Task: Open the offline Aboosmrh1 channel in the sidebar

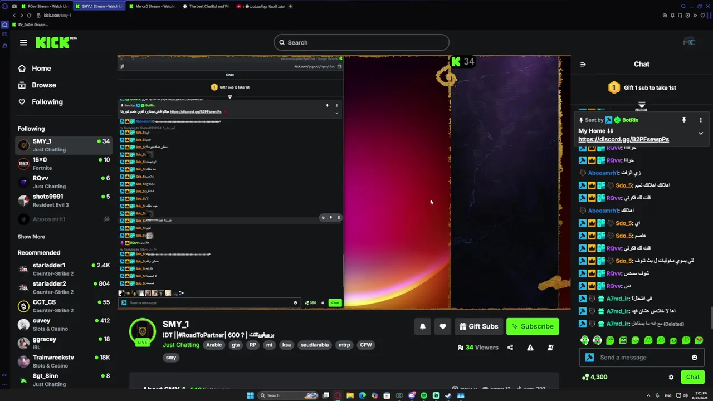Action: [64, 219]
